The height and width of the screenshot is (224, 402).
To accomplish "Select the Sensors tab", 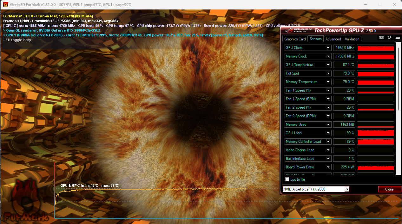I will click(315, 39).
